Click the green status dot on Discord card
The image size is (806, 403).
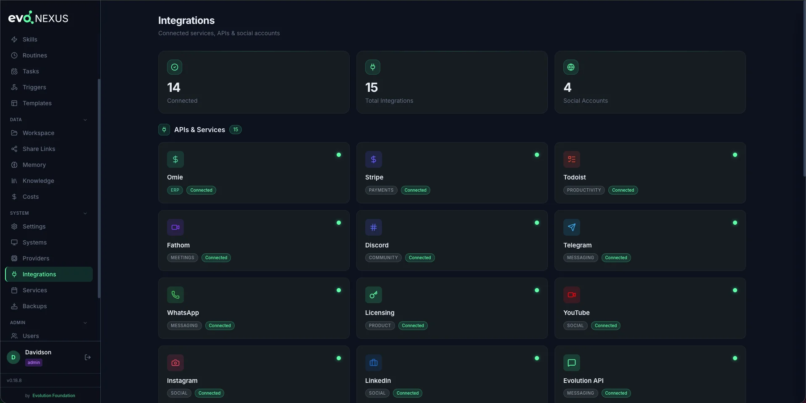click(537, 223)
